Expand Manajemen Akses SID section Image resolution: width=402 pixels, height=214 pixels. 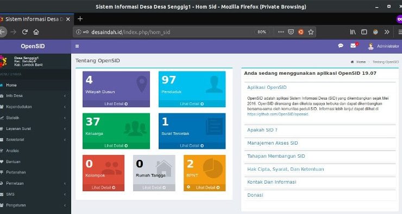click(x=272, y=143)
